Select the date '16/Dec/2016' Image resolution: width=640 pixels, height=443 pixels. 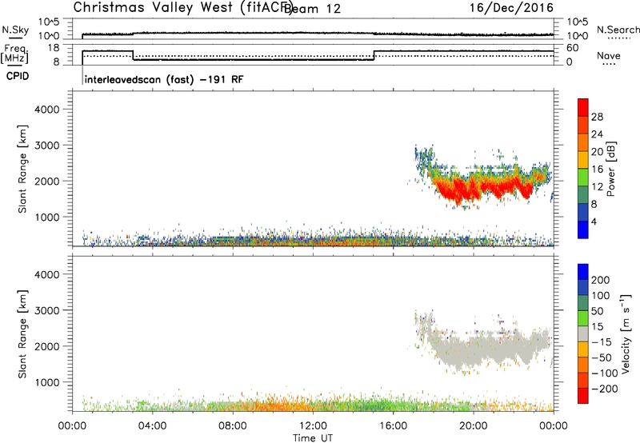(x=511, y=7)
